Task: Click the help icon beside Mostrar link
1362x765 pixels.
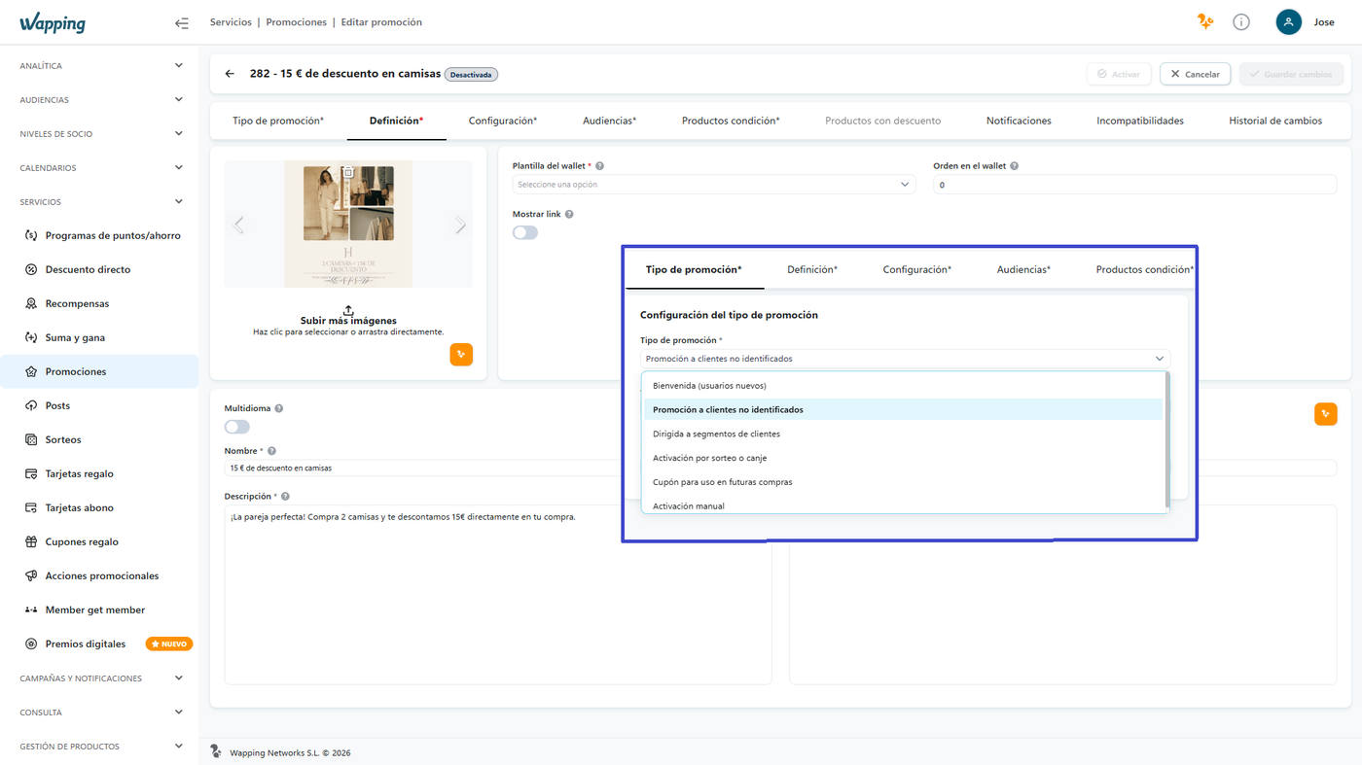Action: tap(569, 214)
